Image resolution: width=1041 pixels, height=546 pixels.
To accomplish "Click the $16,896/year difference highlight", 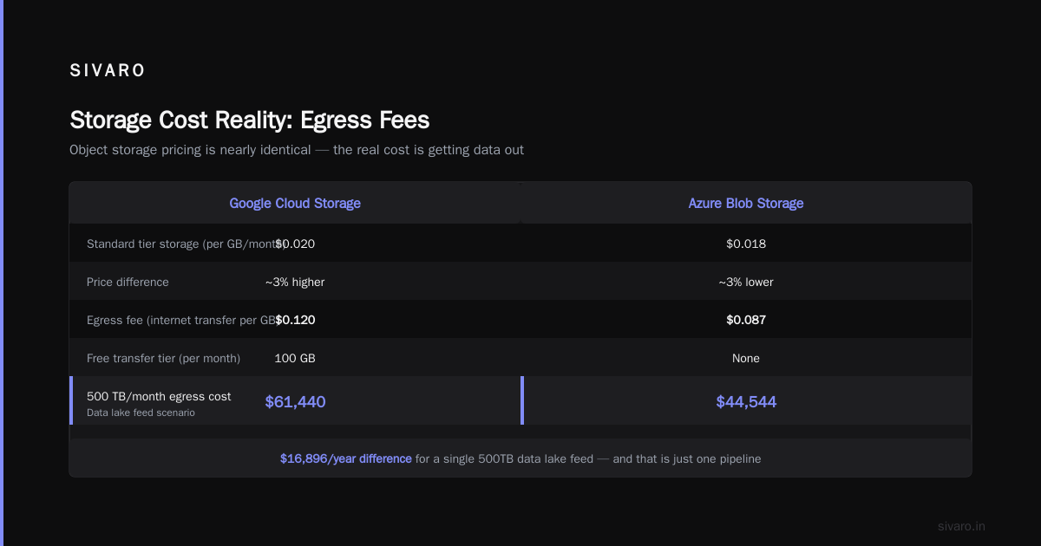I will point(345,458).
